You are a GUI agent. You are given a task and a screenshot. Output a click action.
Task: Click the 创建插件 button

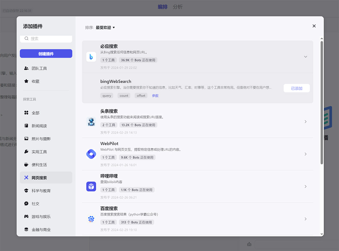46,53
